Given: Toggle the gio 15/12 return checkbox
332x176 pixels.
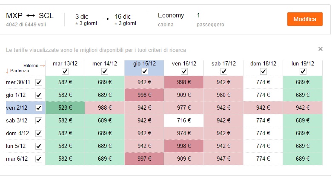Looking at the screenshot, I should pos(144,71).
